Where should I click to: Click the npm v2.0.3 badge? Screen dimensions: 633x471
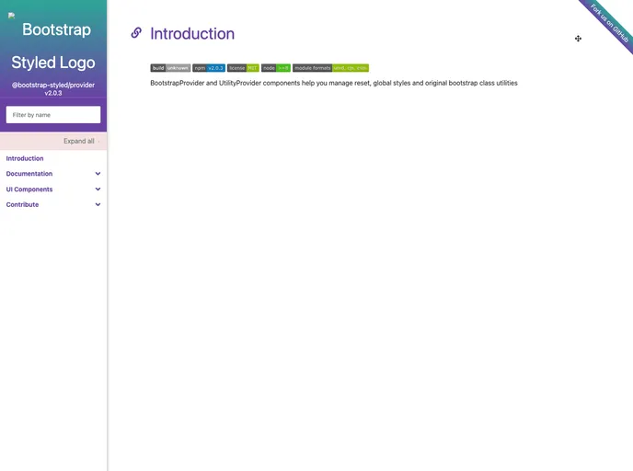pos(209,68)
